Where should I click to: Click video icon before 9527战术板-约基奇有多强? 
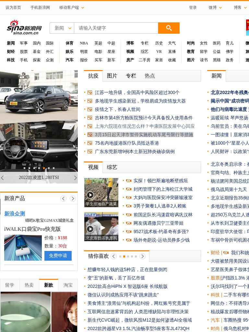[x=128, y=231]
